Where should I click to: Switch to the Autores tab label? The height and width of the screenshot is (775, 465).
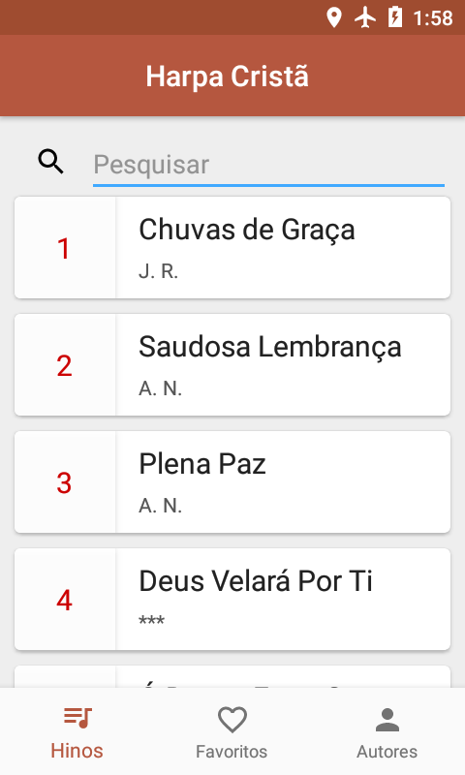(x=387, y=752)
